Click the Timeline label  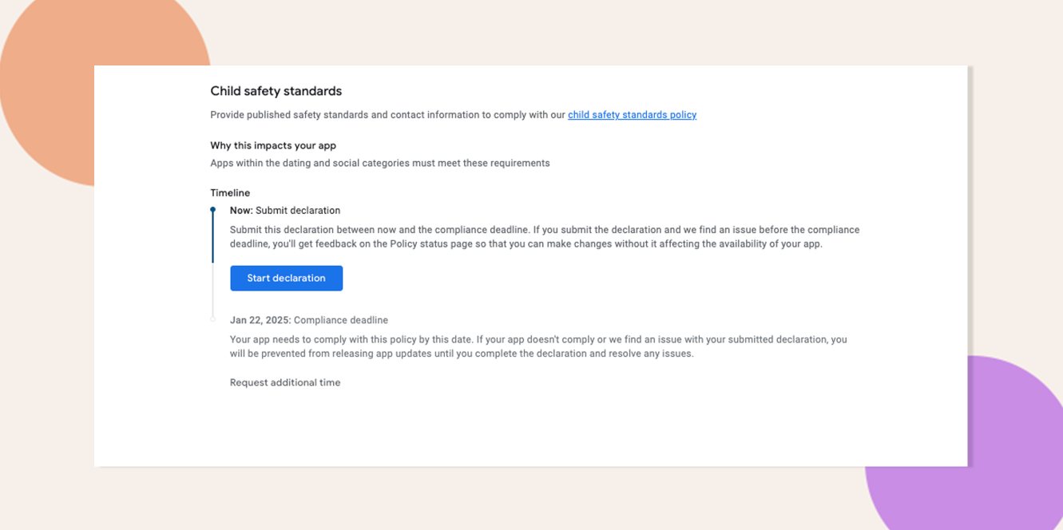pyautogui.click(x=230, y=192)
